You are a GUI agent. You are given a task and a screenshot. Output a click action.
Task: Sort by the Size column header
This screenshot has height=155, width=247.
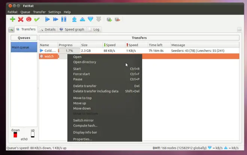[92, 45]
